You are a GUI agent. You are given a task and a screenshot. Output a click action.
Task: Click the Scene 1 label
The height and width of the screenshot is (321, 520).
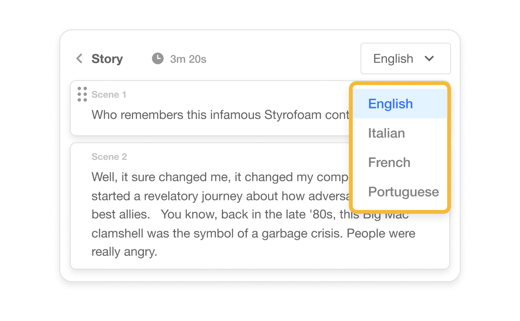pos(109,94)
